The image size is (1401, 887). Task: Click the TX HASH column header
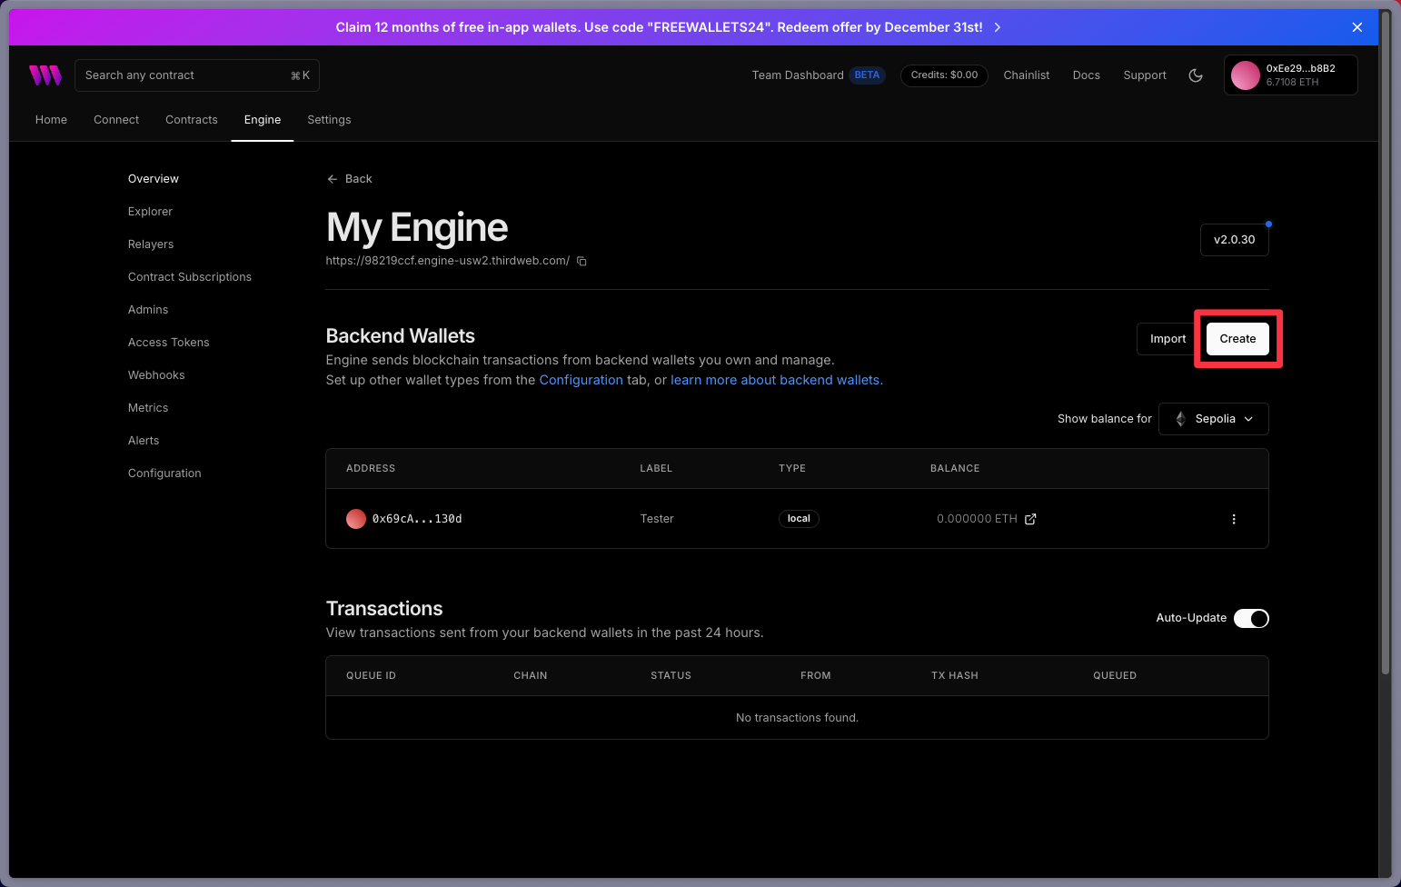click(955, 676)
